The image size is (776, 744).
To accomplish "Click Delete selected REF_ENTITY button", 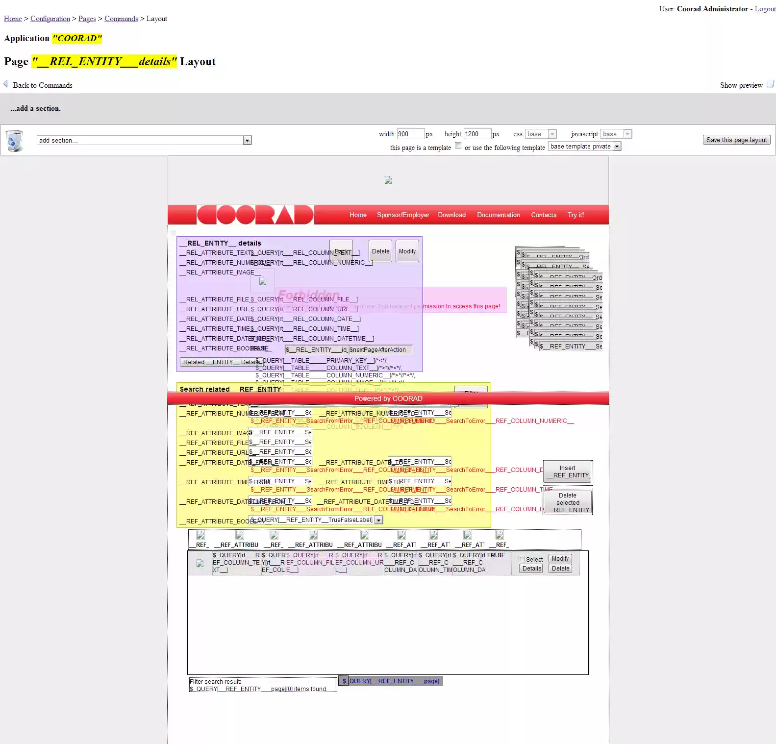I will tap(568, 502).
